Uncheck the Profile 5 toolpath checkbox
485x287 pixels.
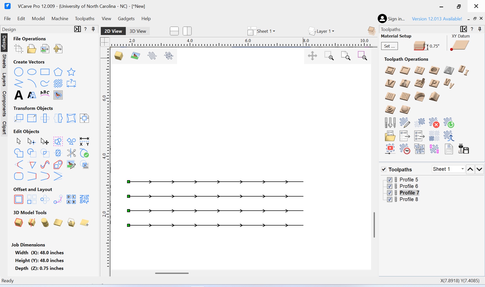pyautogui.click(x=390, y=180)
